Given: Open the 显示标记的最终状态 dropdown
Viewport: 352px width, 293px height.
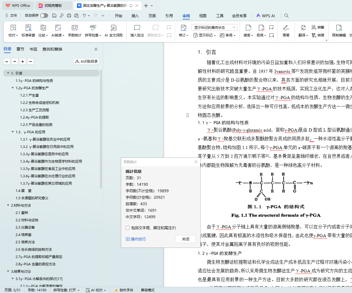Looking at the screenshot, I should tap(214, 27).
